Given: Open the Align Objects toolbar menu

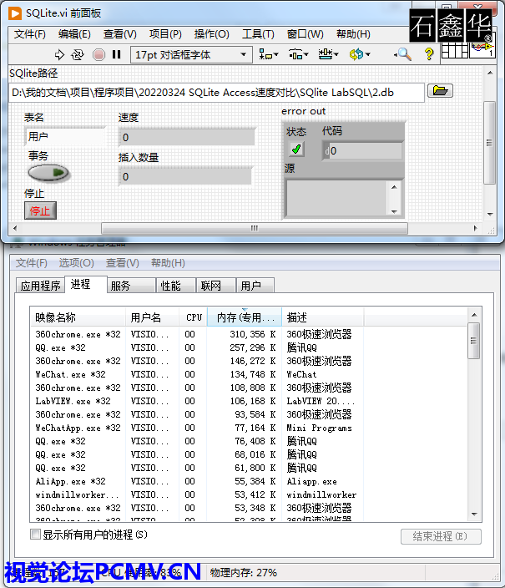Looking at the screenshot, I should coord(269,55).
